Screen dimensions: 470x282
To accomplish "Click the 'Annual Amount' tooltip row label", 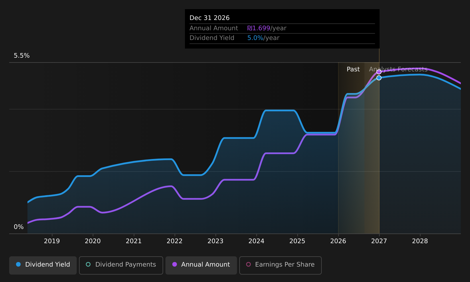I will (x=214, y=28).
